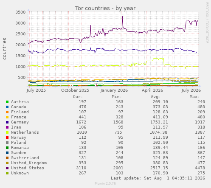Select the 'Netherlands' legend label
Image resolution: width=211 pixels, height=188 pixels.
pyautogui.click(x=25, y=132)
